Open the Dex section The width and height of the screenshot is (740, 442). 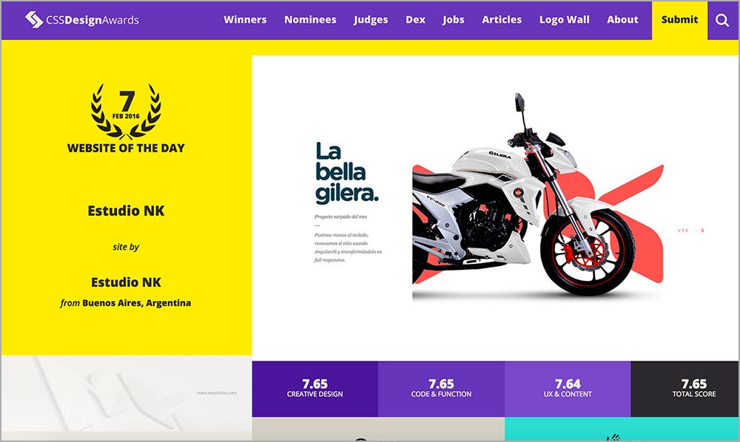[415, 20]
